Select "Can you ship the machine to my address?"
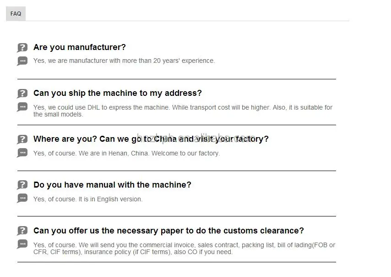The height and width of the screenshot is (277, 391). pyautogui.click(x=117, y=93)
